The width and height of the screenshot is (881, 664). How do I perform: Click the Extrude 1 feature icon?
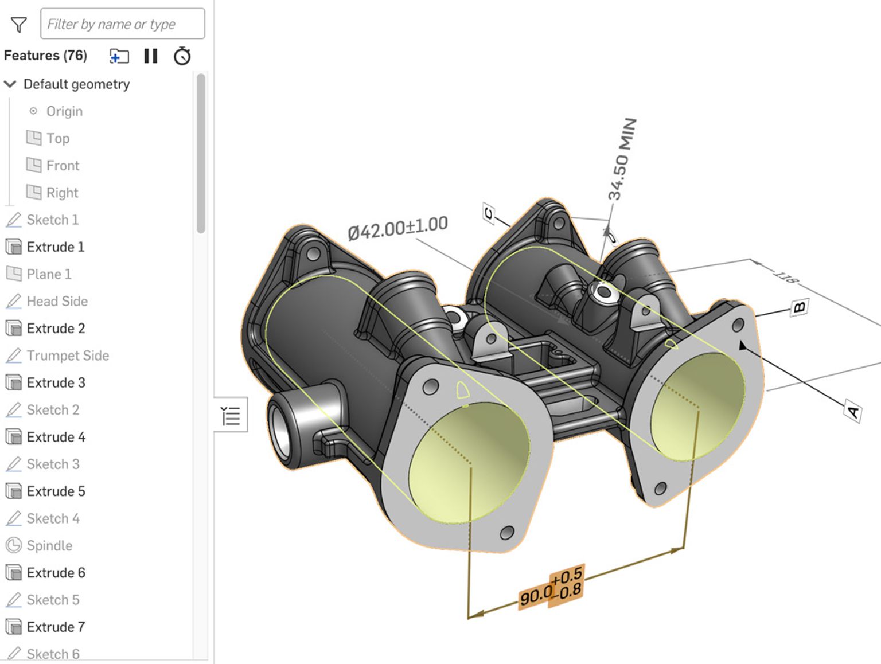click(x=13, y=247)
